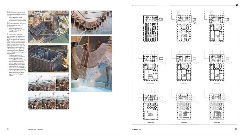
Task: Click the 'CASABELLA 881' footer text
Action: click(136, 129)
